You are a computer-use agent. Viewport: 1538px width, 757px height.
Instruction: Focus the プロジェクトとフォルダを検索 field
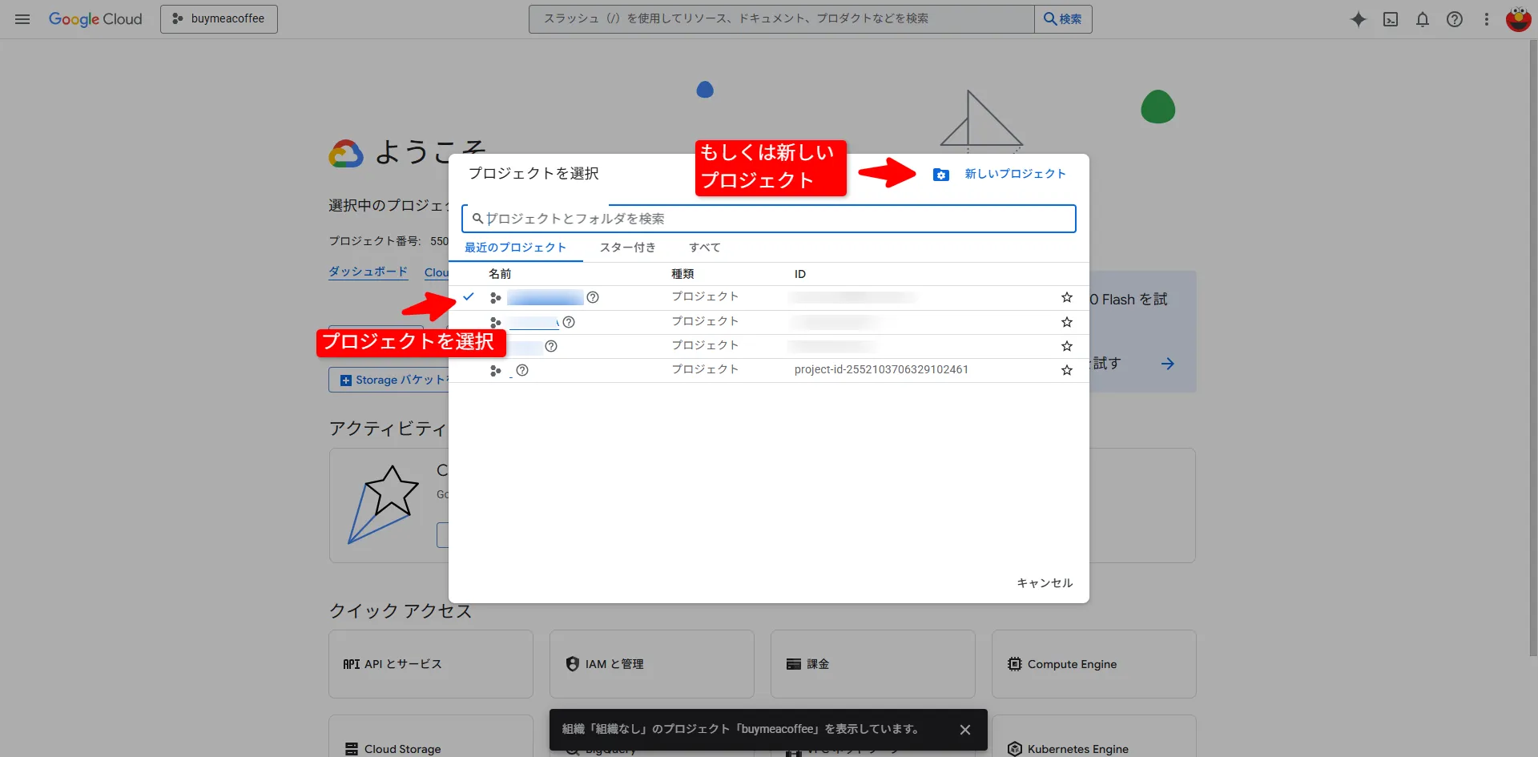(x=769, y=219)
